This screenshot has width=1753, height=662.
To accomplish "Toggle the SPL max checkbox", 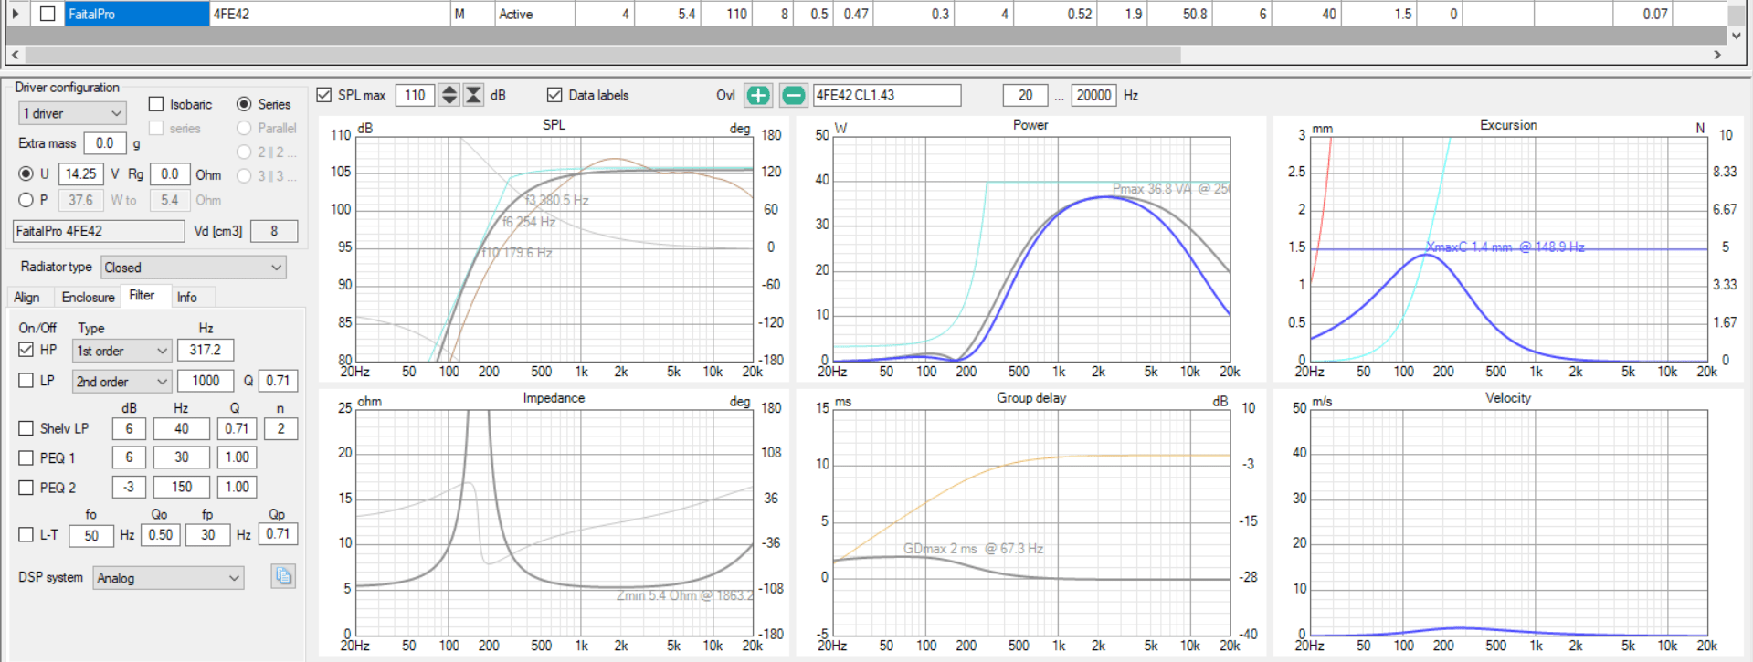I will pos(324,95).
